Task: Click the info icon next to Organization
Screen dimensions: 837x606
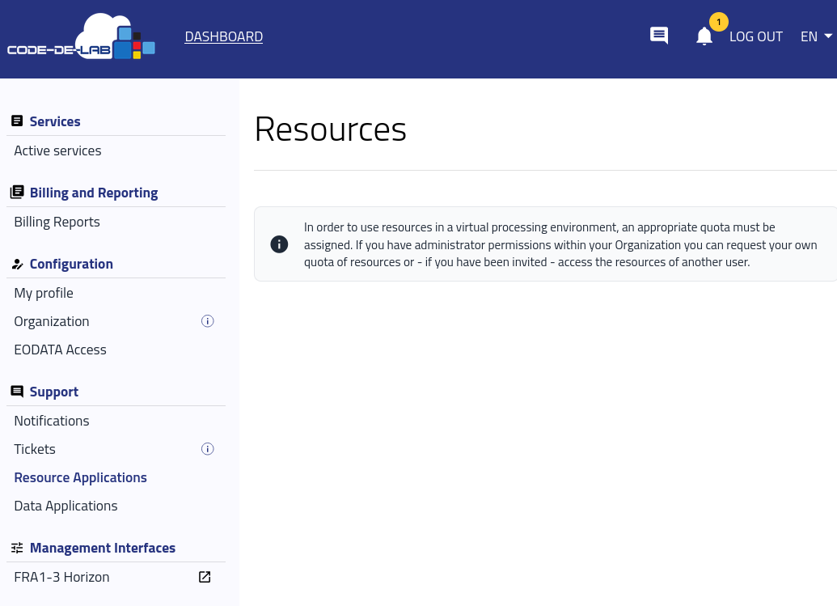Action: (208, 321)
